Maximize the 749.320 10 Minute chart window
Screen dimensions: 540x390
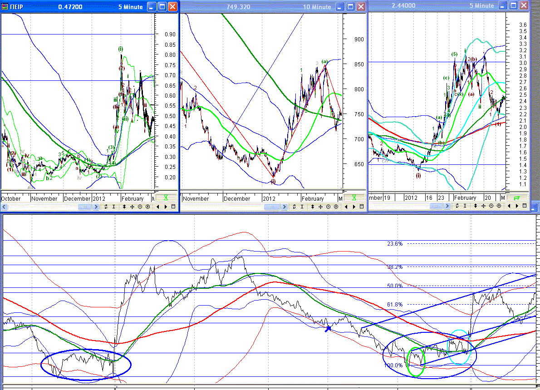(351, 6)
